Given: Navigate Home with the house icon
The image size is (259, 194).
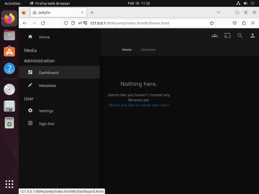Looking at the screenshot, I should pos(30,37).
